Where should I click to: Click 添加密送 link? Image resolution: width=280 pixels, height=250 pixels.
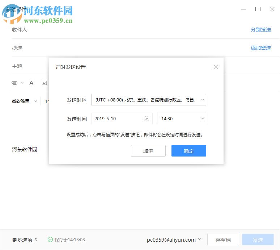[261, 48]
